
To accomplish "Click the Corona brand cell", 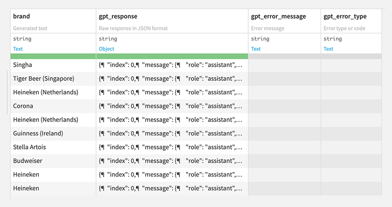I will (x=53, y=106).
